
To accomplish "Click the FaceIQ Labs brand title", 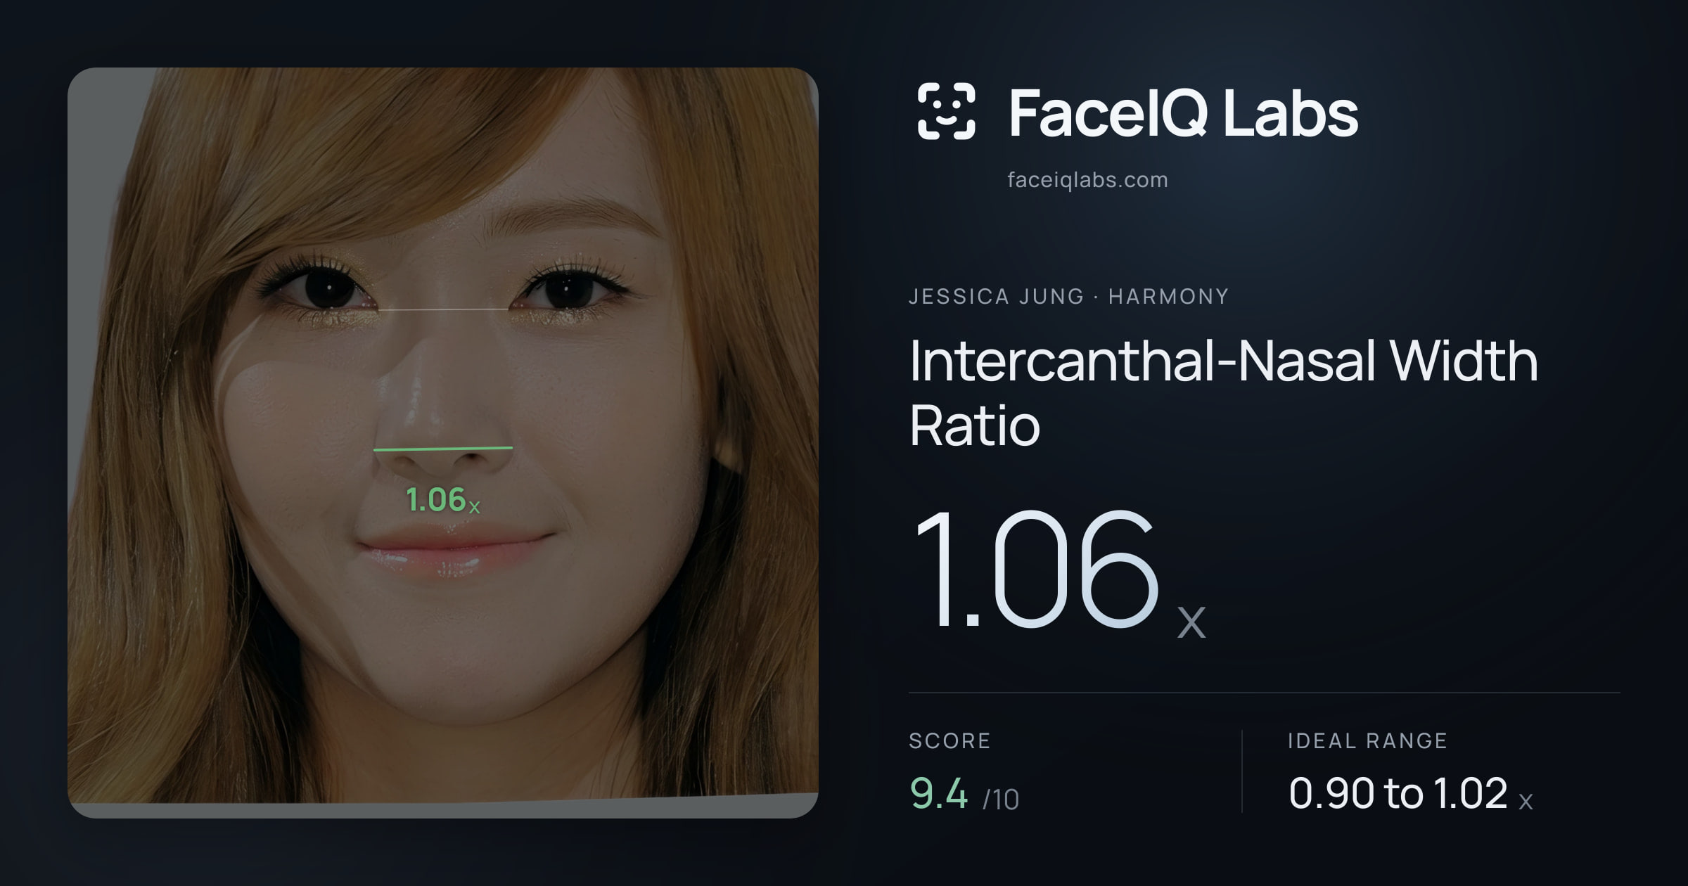I will coord(1183,113).
